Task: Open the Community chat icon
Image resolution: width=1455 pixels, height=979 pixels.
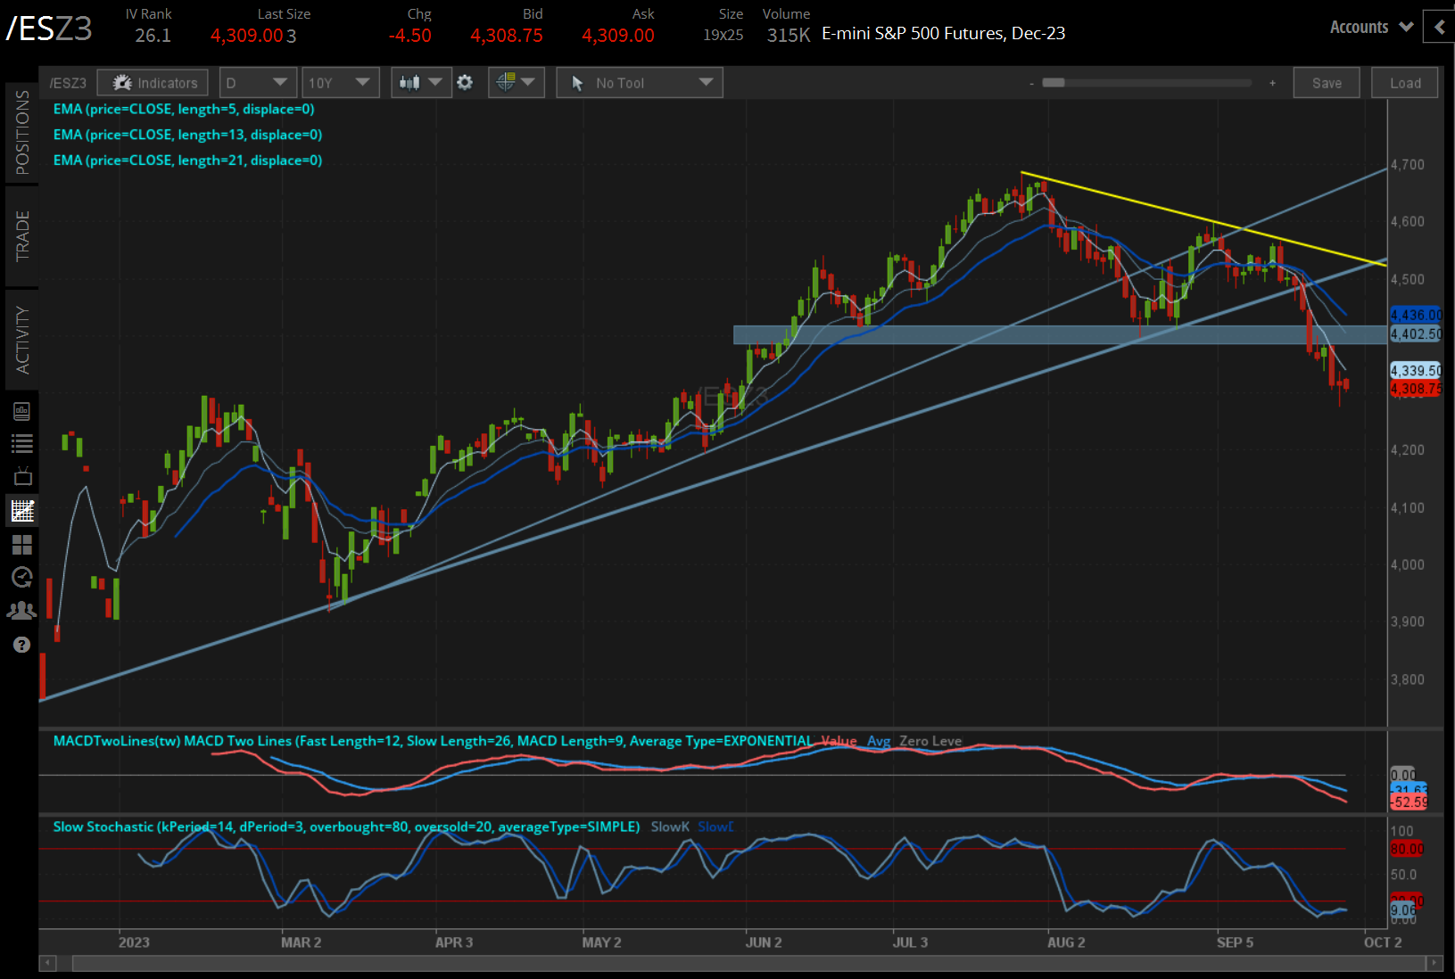Action: coord(22,610)
